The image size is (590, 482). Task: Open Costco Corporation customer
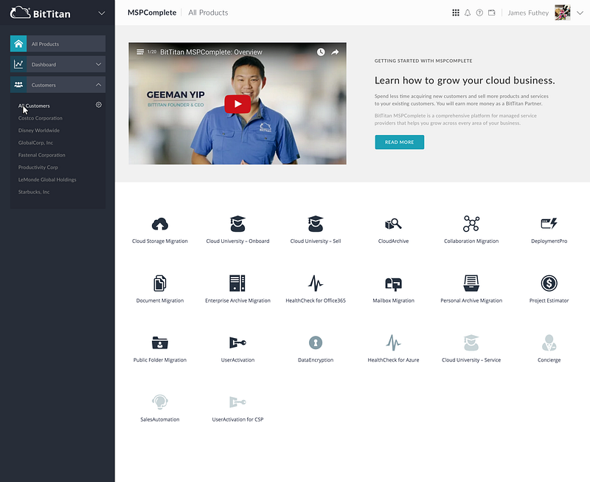click(41, 118)
